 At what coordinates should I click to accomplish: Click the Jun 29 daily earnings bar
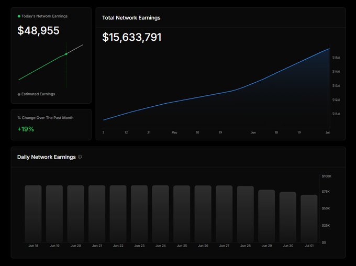(x=266, y=215)
